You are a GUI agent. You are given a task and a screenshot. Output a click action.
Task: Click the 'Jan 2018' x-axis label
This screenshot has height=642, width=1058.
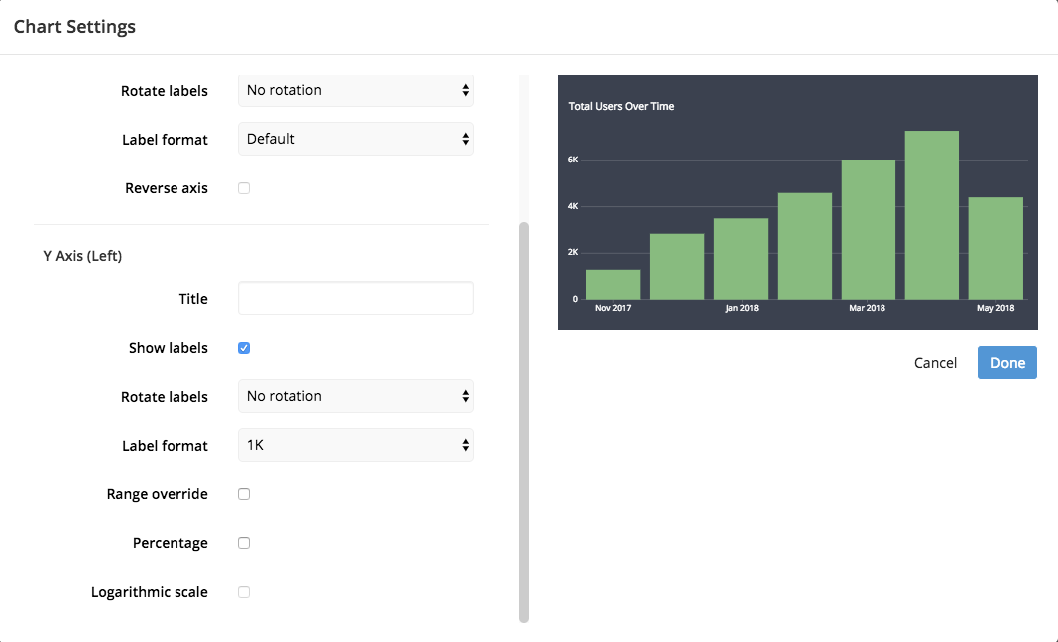[x=742, y=308]
